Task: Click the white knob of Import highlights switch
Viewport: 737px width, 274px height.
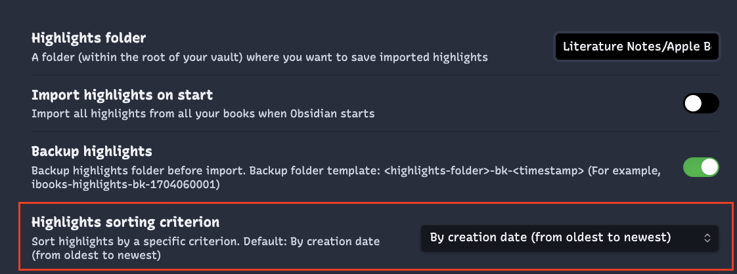Action: click(x=693, y=104)
